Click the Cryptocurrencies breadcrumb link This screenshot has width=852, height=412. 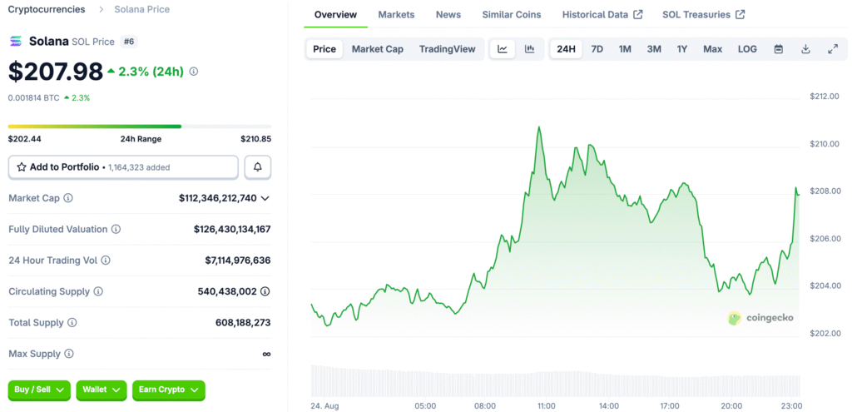pos(47,9)
